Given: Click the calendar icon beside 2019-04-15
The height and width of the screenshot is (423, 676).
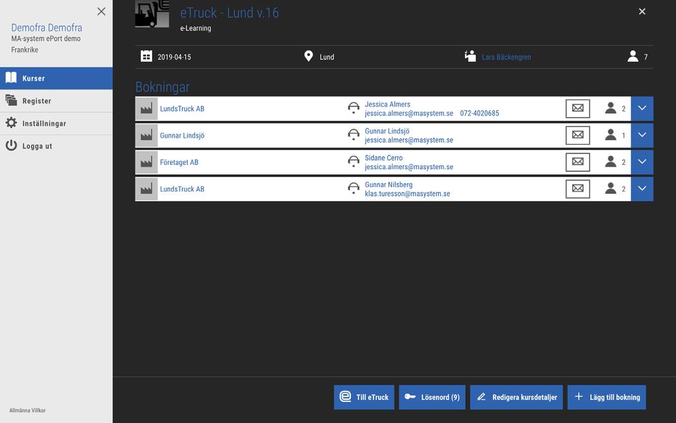Looking at the screenshot, I should click(146, 56).
